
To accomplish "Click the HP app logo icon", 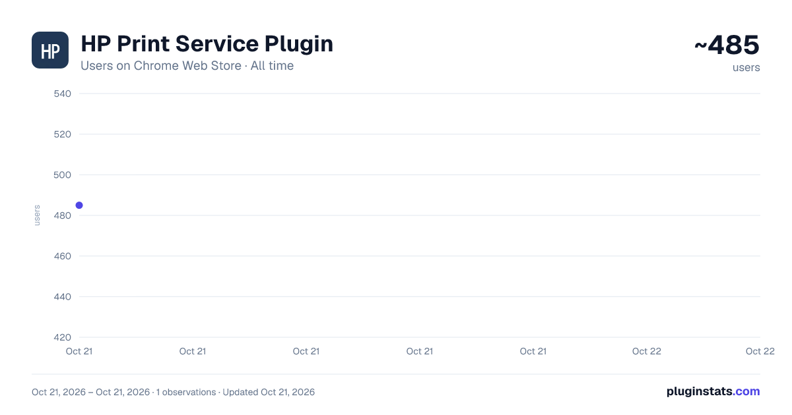I will 50,50.
